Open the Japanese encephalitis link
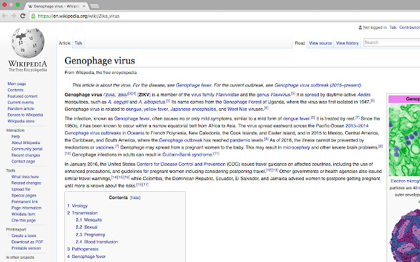The width and height of the screenshot is (420, 262). [x=193, y=109]
